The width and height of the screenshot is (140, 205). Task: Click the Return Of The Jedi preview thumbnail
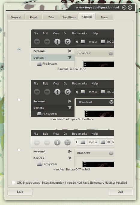(72, 148)
